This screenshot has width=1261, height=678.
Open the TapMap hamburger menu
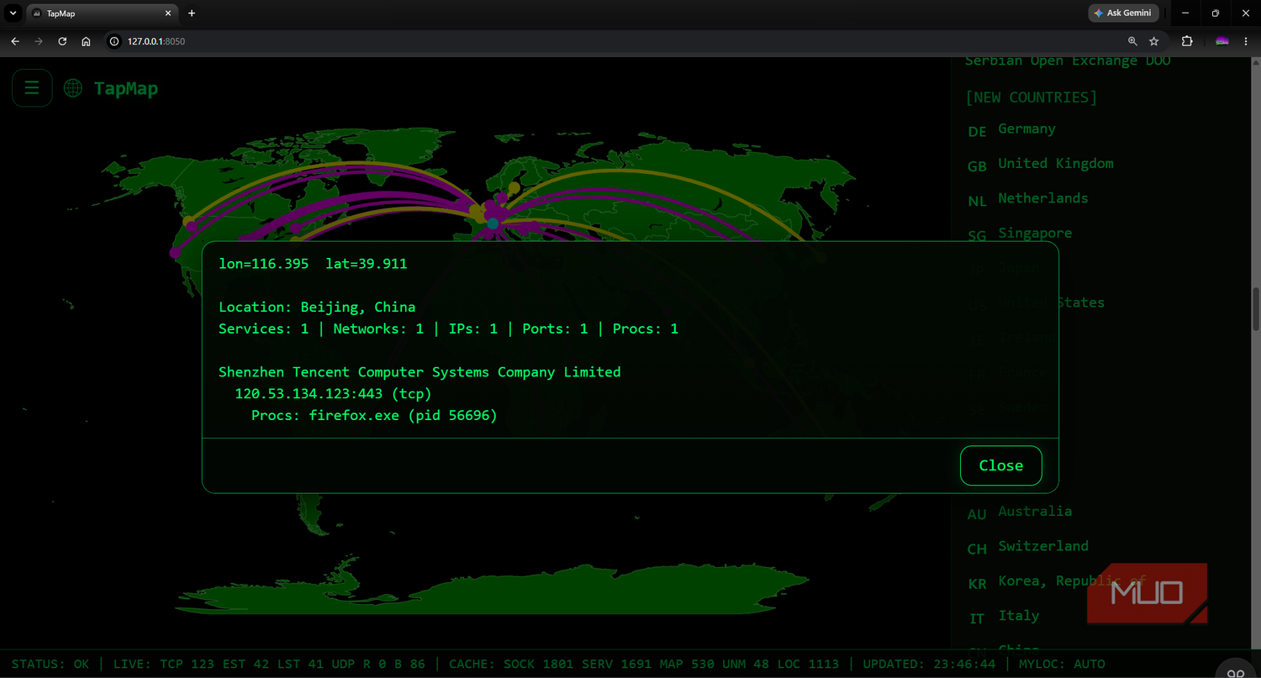point(32,88)
